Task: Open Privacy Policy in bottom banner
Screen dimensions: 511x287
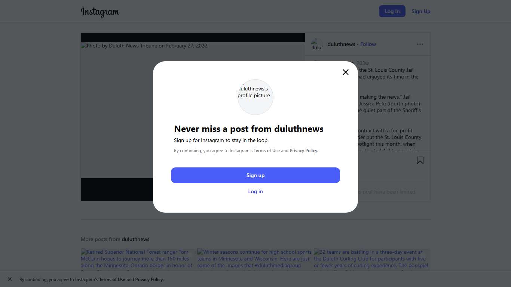Action: point(149,280)
